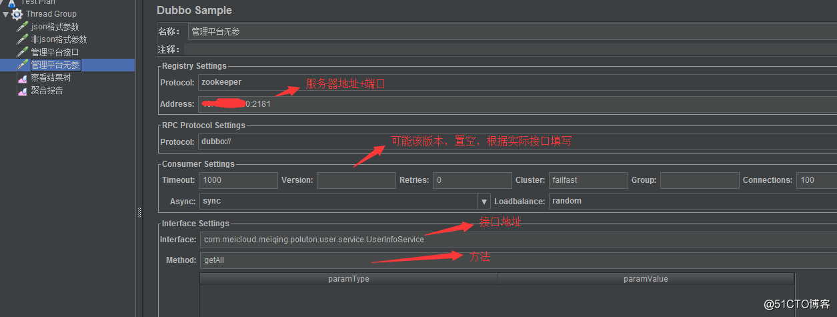The height and width of the screenshot is (317, 837).
Task: Click the empty Group field
Action: 700,180
